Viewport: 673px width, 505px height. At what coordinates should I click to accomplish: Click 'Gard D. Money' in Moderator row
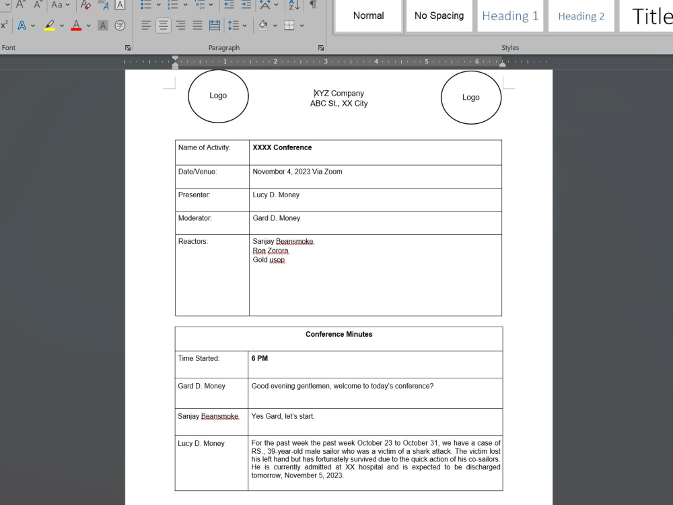click(x=277, y=218)
